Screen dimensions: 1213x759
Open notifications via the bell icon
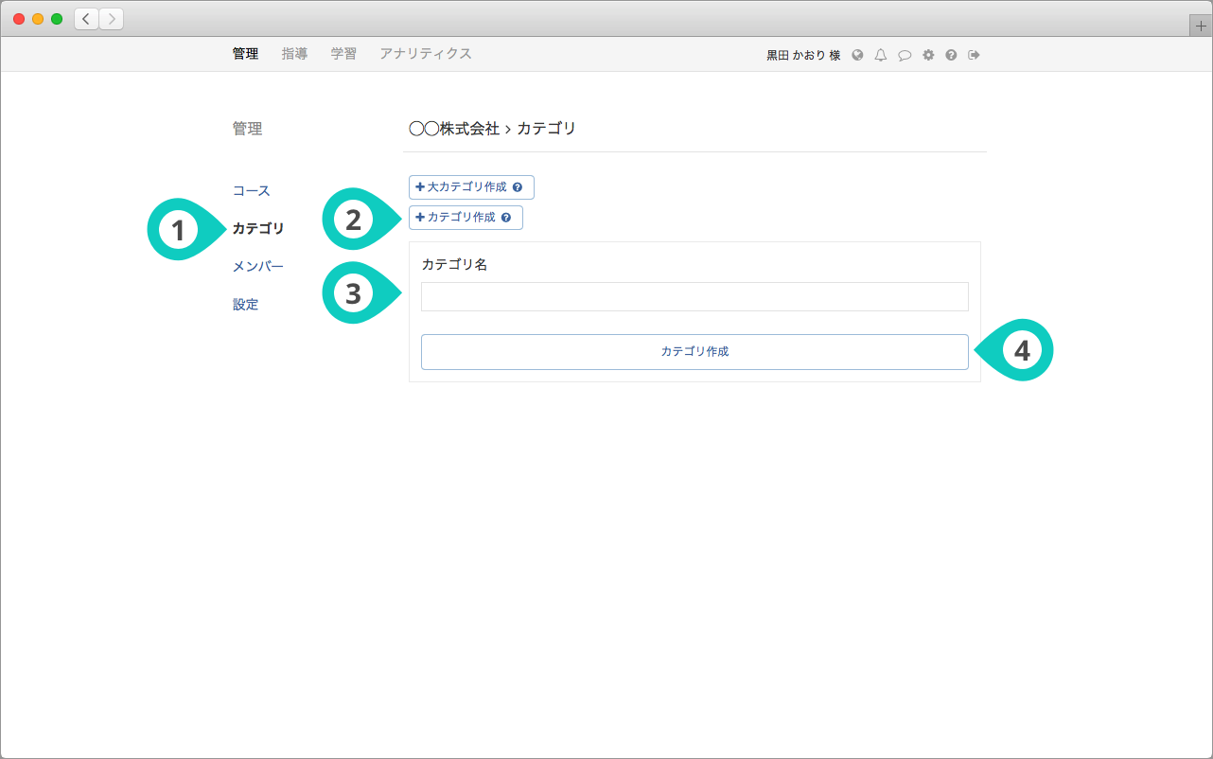(x=881, y=55)
